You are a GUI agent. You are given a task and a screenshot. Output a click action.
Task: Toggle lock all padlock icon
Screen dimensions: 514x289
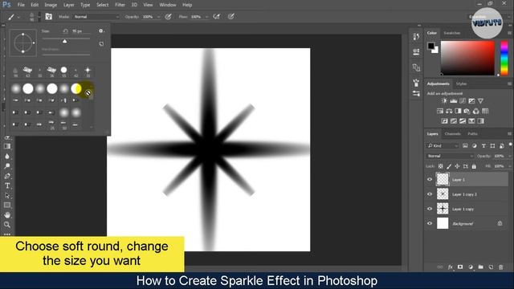(474, 166)
